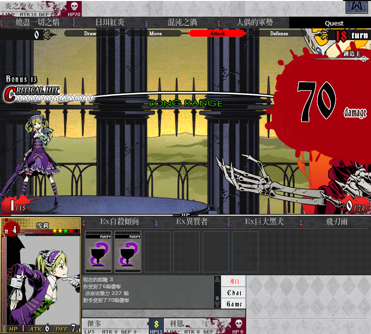
Task: Select the first PURIFY chalice card
Action: (x=98, y=252)
